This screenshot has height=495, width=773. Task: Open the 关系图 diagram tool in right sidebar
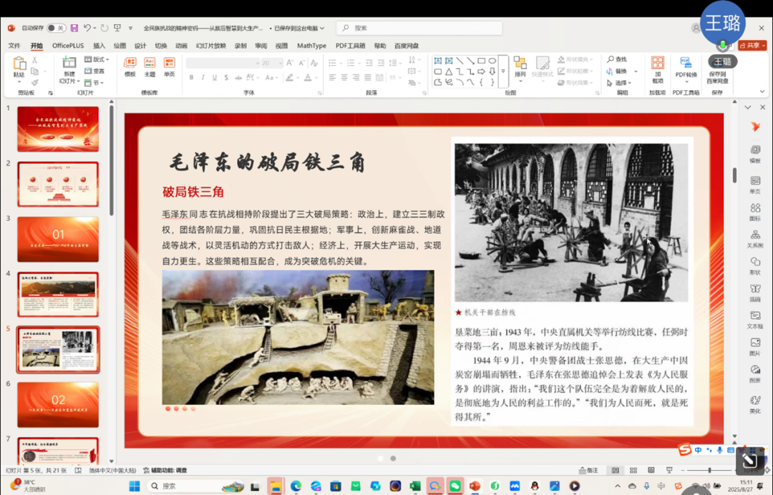click(755, 239)
